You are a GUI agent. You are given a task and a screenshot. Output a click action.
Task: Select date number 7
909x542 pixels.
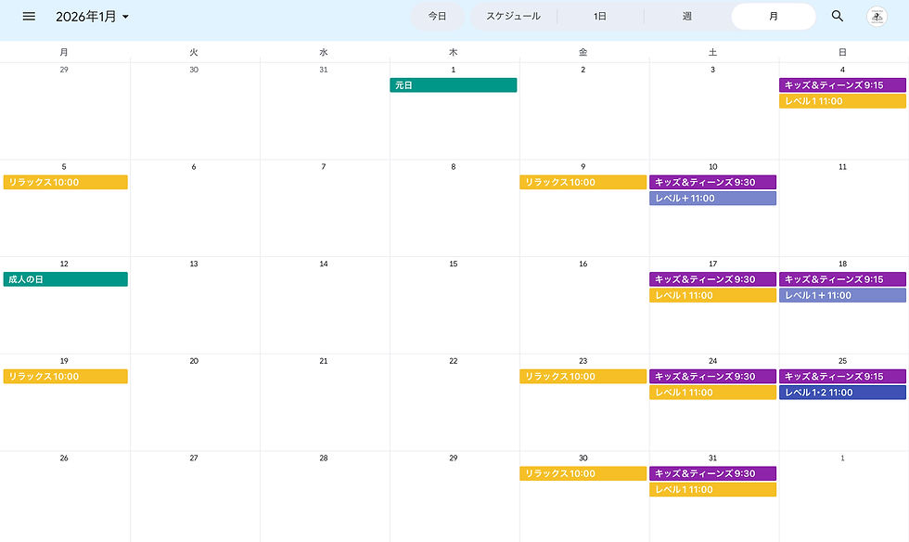coord(324,166)
